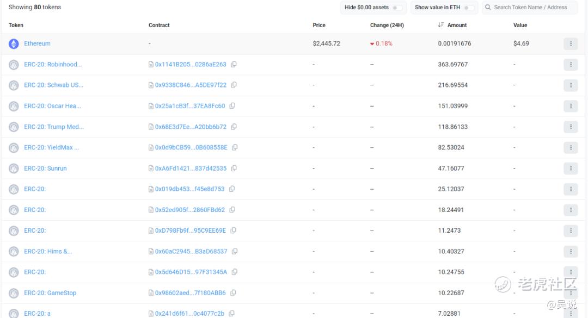588x318 pixels.
Task: Copy the Robinhood token contract address
Action: [234, 65]
